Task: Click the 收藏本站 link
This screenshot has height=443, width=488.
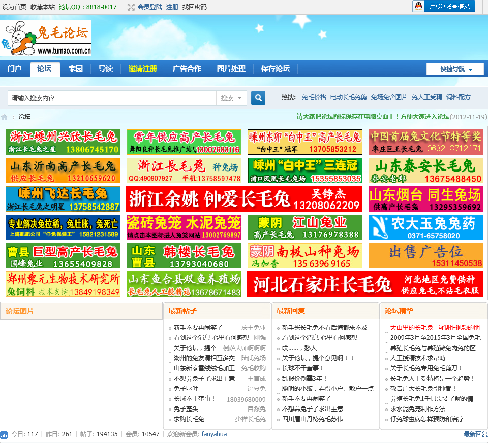Action: (x=43, y=7)
